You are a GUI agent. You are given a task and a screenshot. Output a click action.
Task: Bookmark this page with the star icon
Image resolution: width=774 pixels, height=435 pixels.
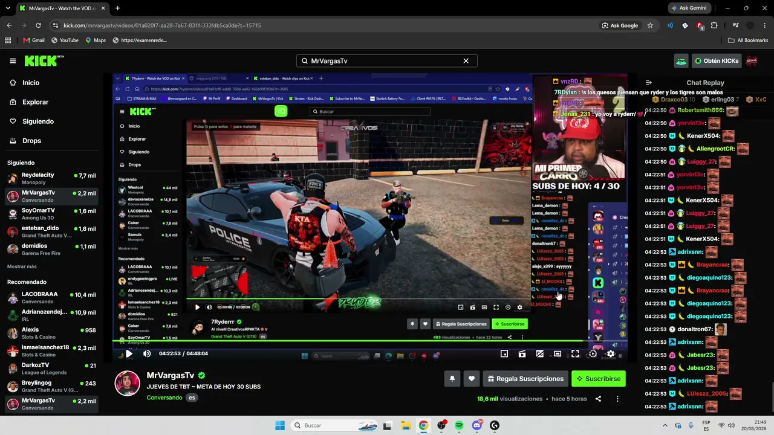[650, 25]
